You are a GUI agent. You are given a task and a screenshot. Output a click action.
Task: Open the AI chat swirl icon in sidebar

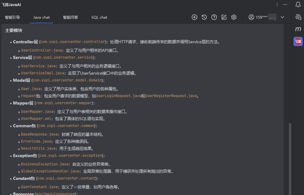point(298,17)
